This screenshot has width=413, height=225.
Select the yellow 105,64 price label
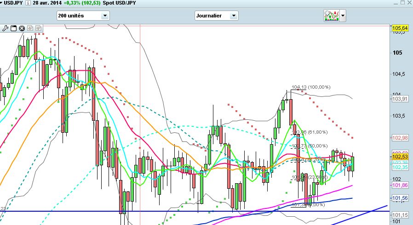click(400, 28)
